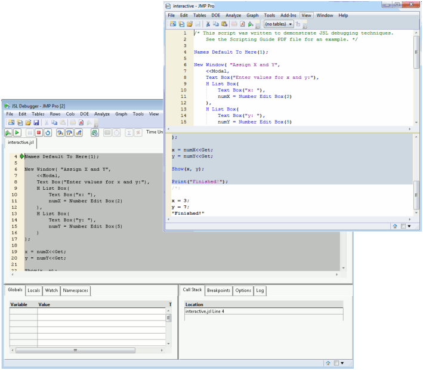Image resolution: width=423 pixels, height=370 pixels.
Task: Click the green Run button in debugger toolbar
Action: click(x=18, y=132)
